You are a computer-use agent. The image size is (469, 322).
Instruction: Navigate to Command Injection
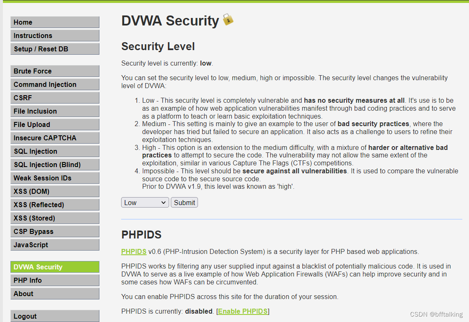tap(55, 85)
